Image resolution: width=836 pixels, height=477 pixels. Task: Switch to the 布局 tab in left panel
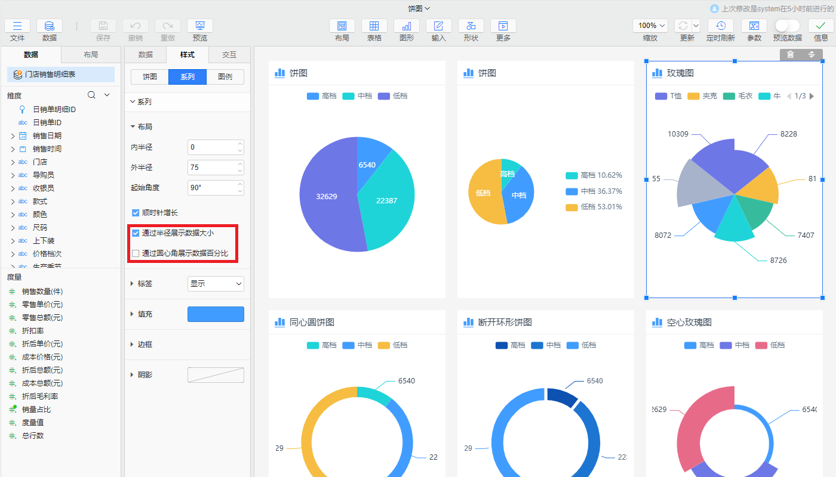click(x=91, y=55)
